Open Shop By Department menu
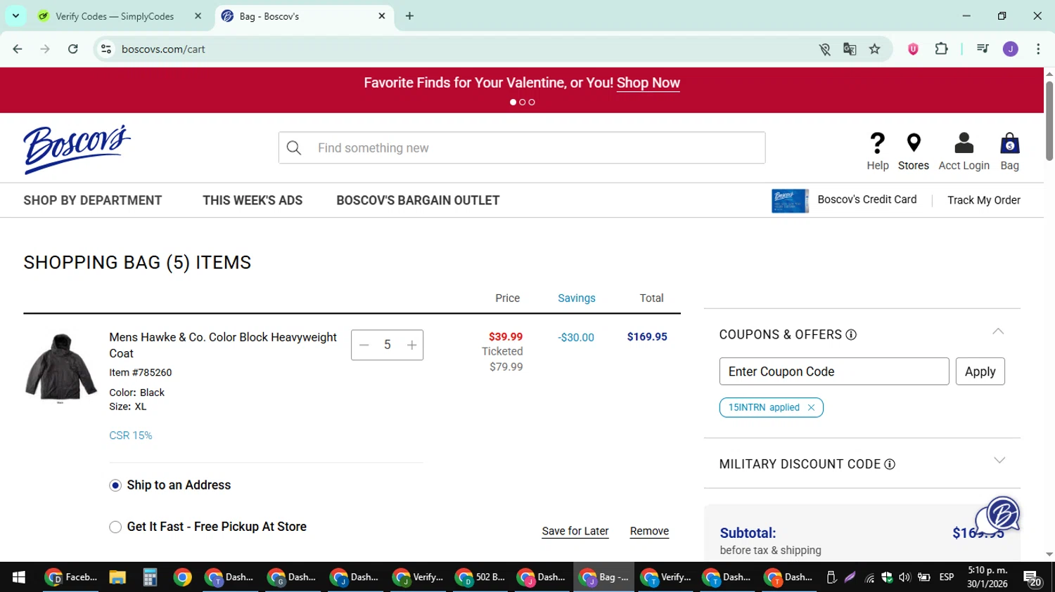The width and height of the screenshot is (1055, 592). tap(93, 200)
